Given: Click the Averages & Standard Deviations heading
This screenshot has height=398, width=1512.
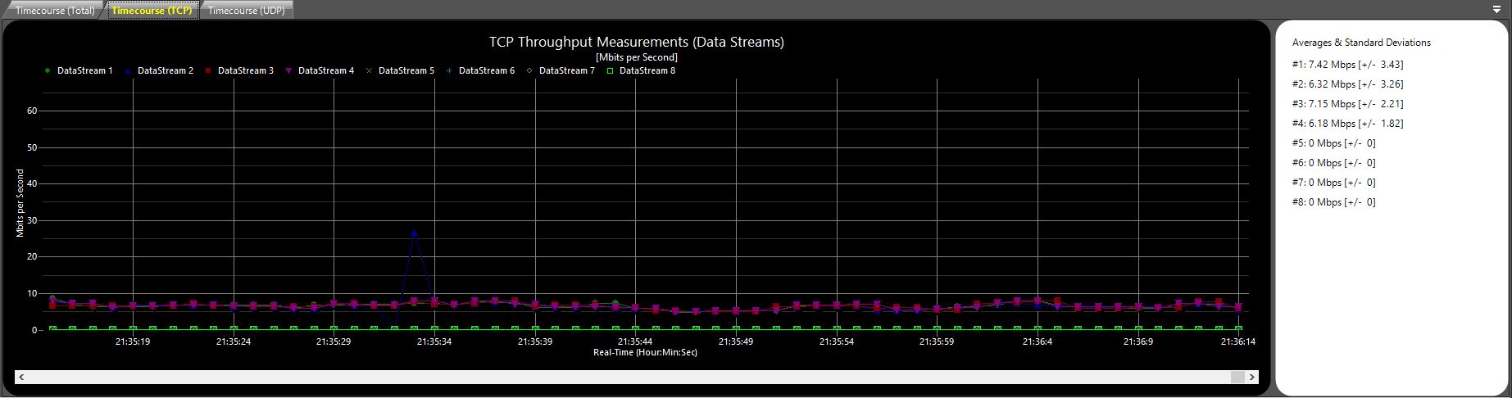Looking at the screenshot, I should pyautogui.click(x=1361, y=43).
